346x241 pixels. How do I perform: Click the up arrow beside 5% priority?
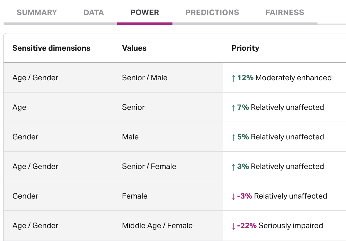click(x=234, y=137)
